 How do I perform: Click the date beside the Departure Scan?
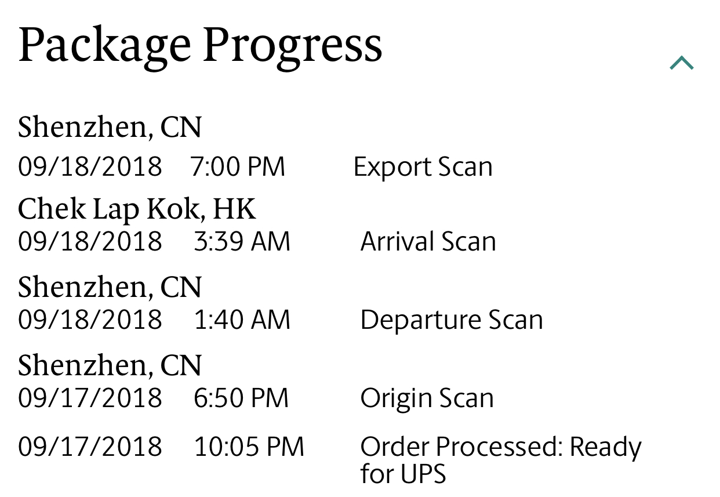pos(90,320)
